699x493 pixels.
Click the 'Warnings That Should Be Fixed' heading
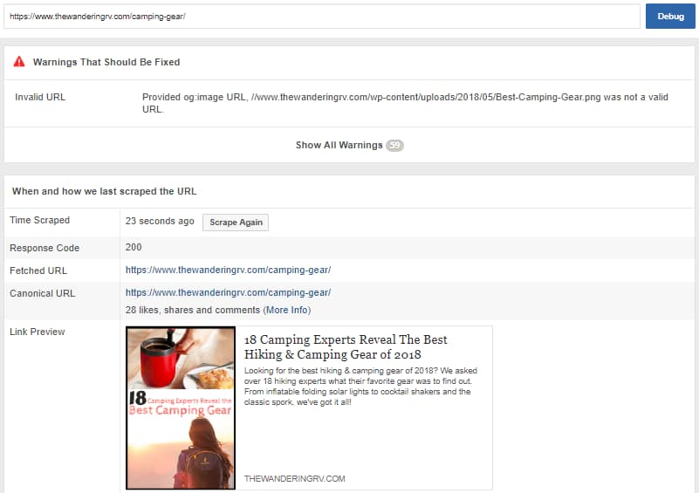[x=106, y=62]
